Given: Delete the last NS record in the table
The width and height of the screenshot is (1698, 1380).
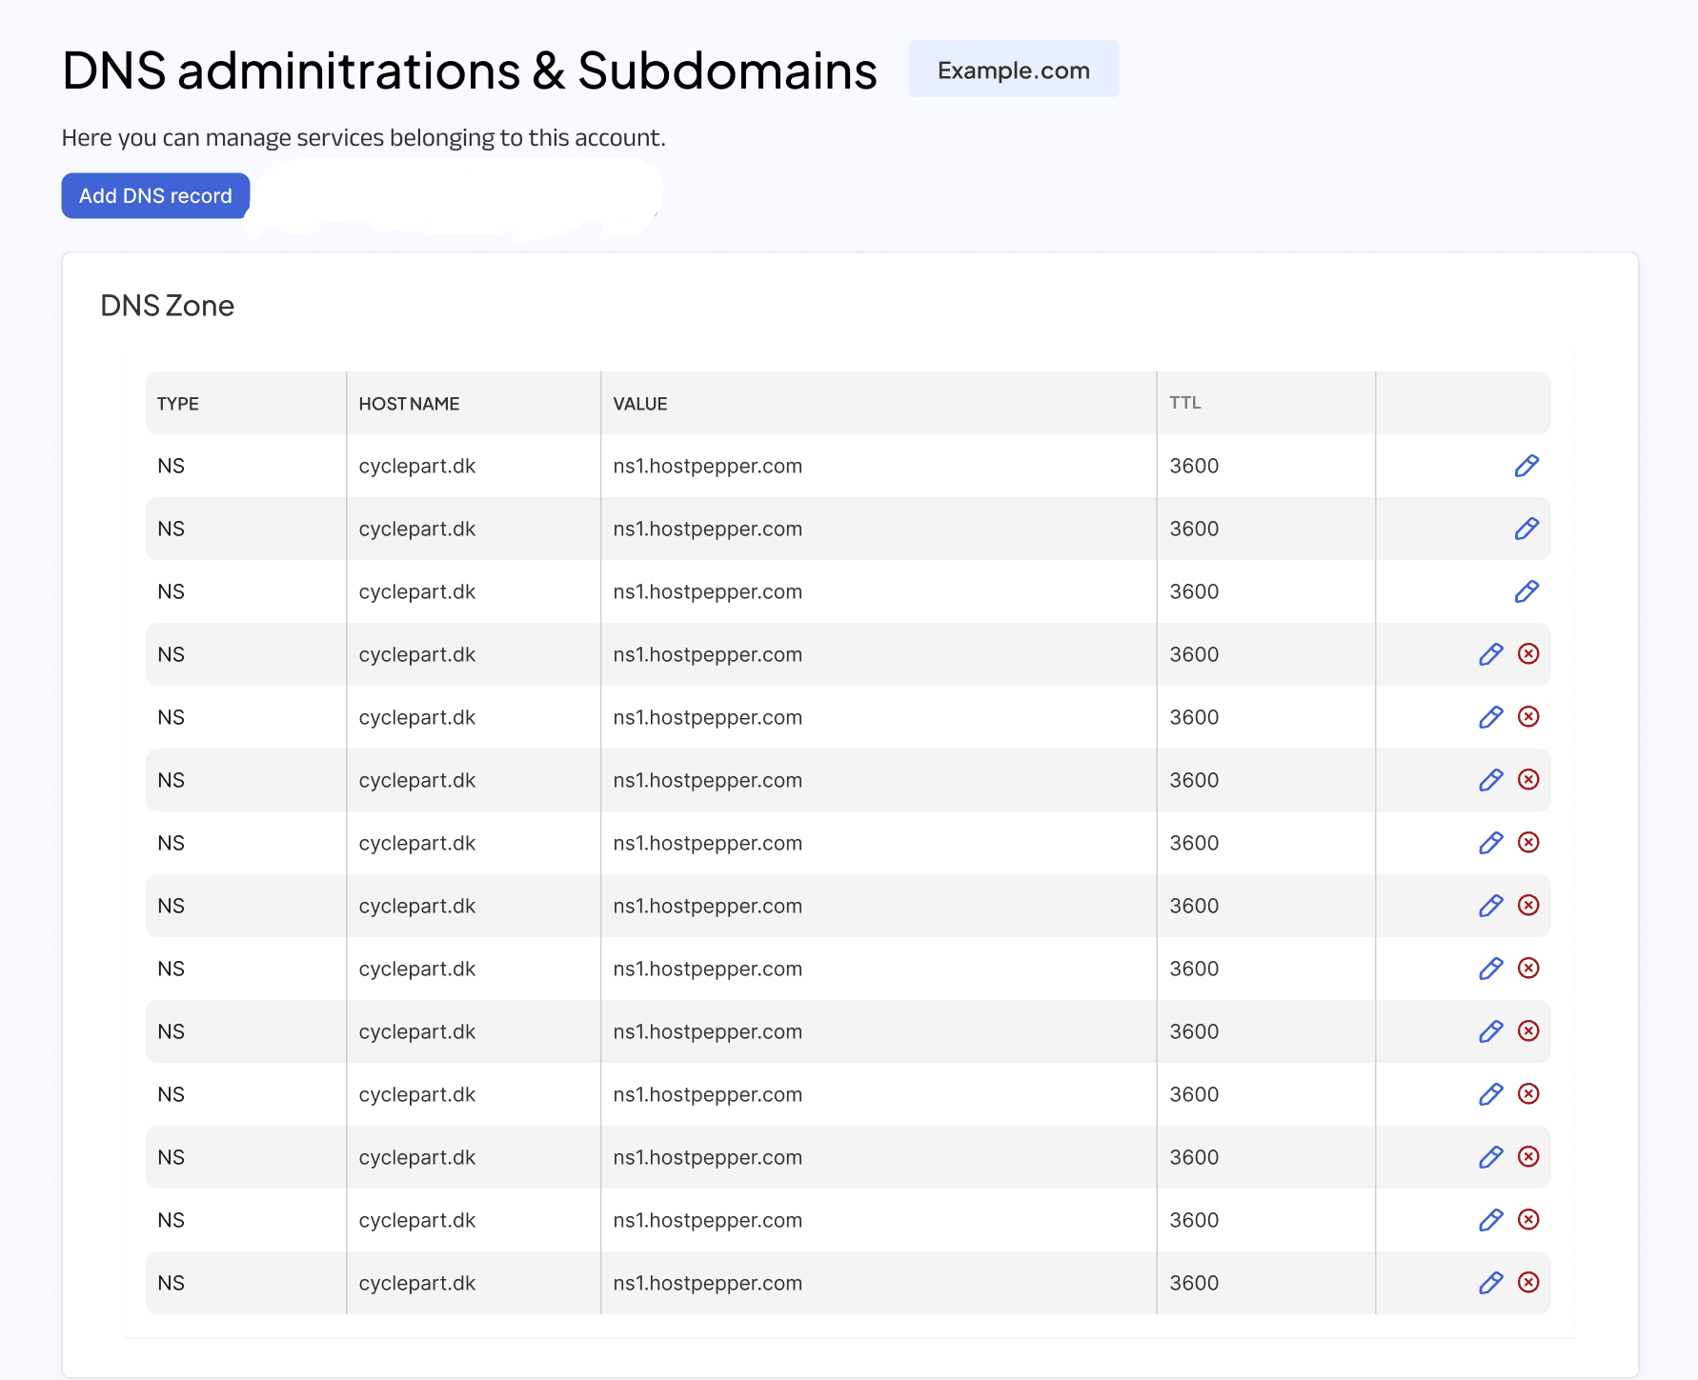Looking at the screenshot, I should coord(1528,1283).
